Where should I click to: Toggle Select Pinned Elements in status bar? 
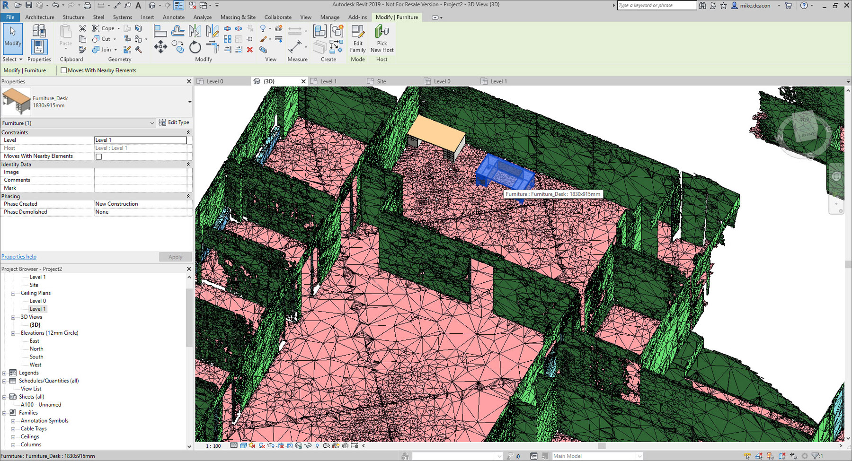[770, 456]
